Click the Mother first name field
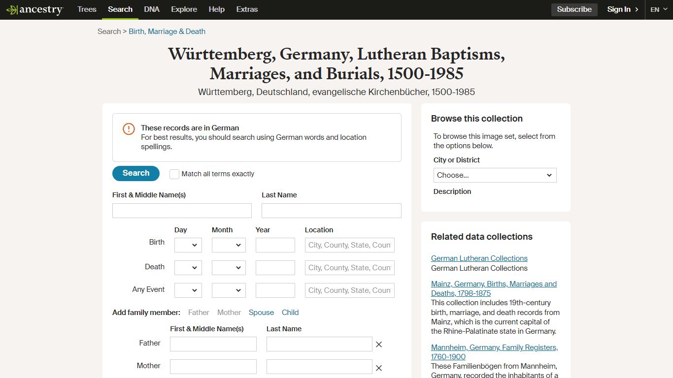 [213, 367]
